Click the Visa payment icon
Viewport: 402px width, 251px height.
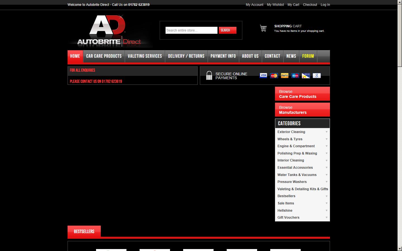click(x=263, y=75)
